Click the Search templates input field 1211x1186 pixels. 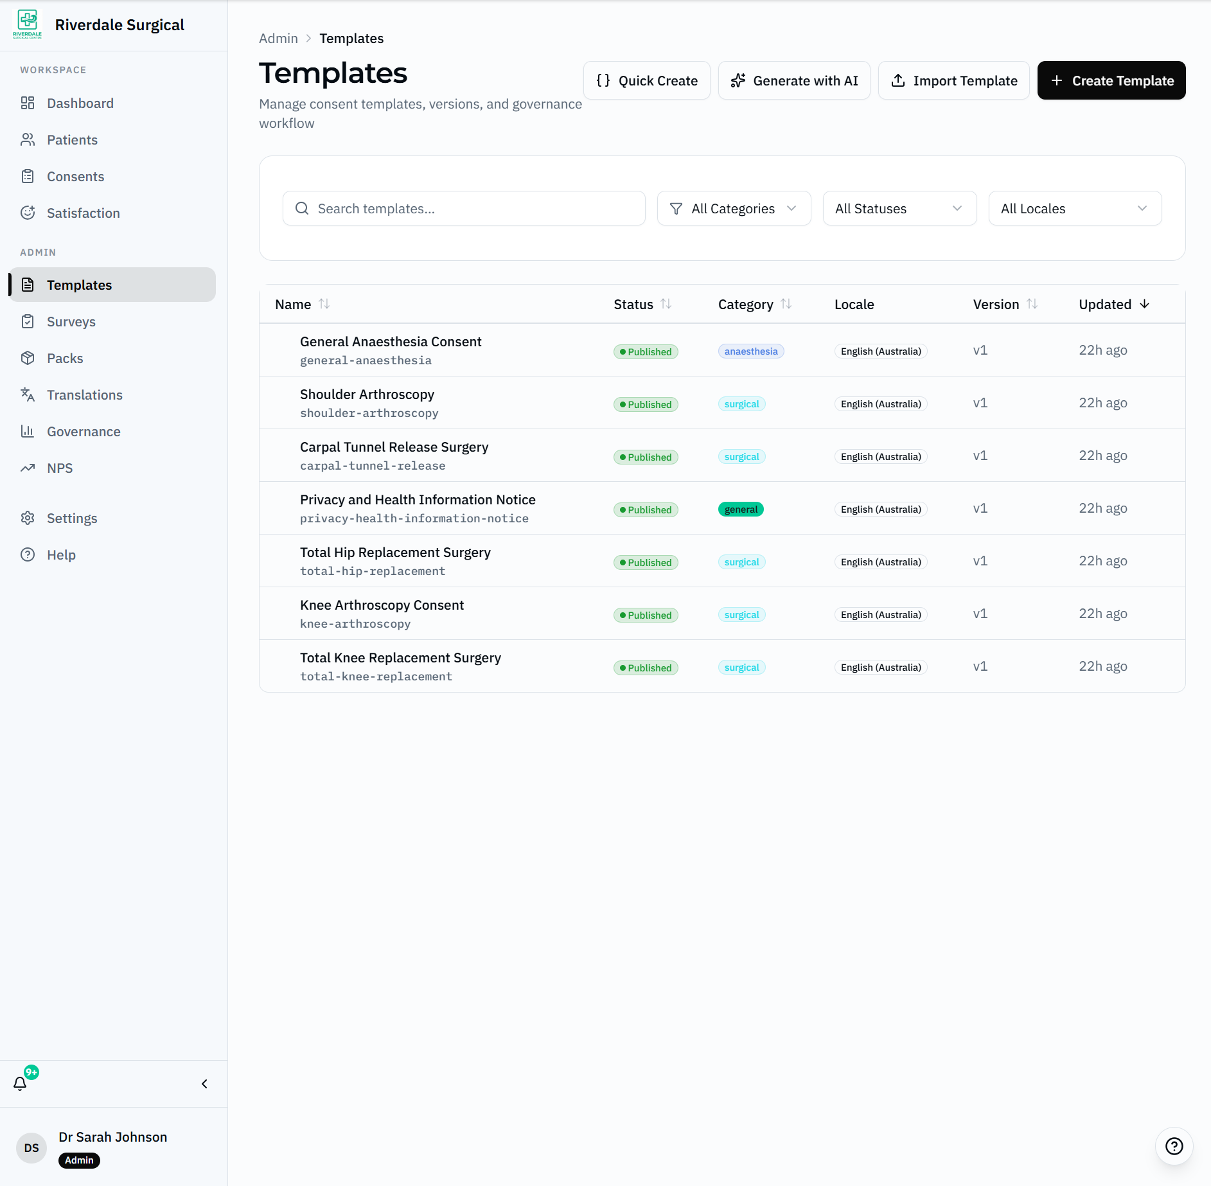464,208
